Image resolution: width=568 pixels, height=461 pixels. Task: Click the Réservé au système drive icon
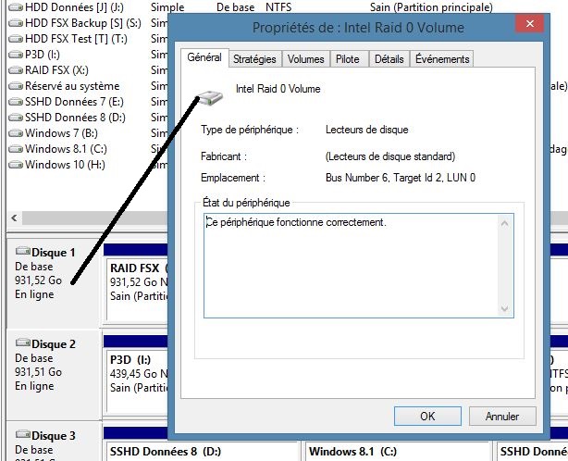pos(16,86)
